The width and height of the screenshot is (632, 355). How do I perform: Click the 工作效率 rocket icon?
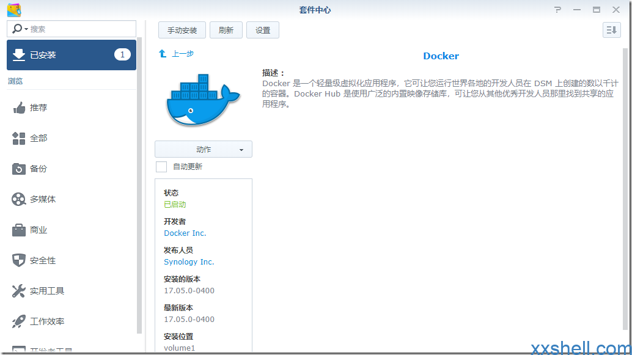pyautogui.click(x=18, y=321)
